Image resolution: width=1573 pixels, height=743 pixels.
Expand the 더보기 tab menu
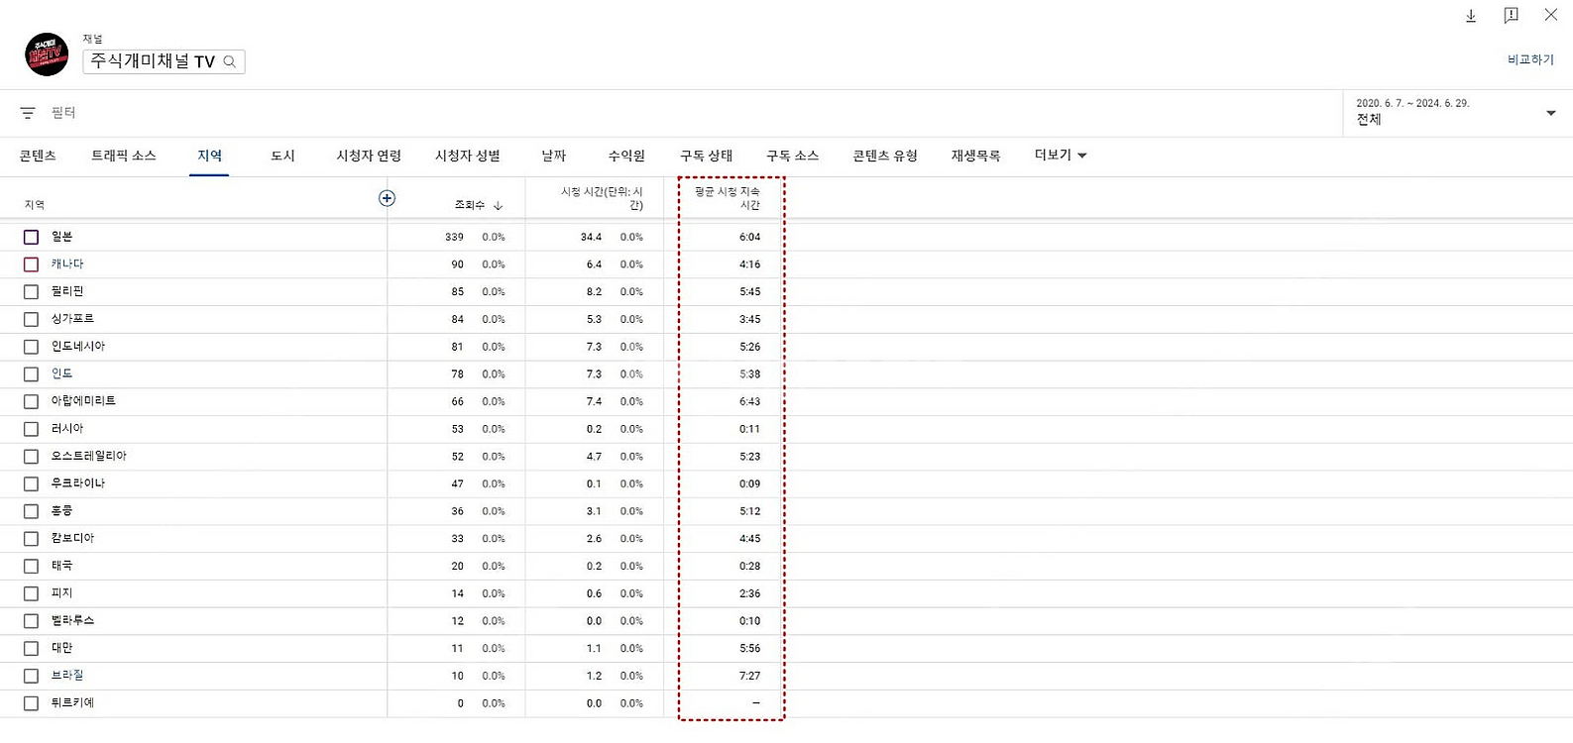click(1061, 156)
